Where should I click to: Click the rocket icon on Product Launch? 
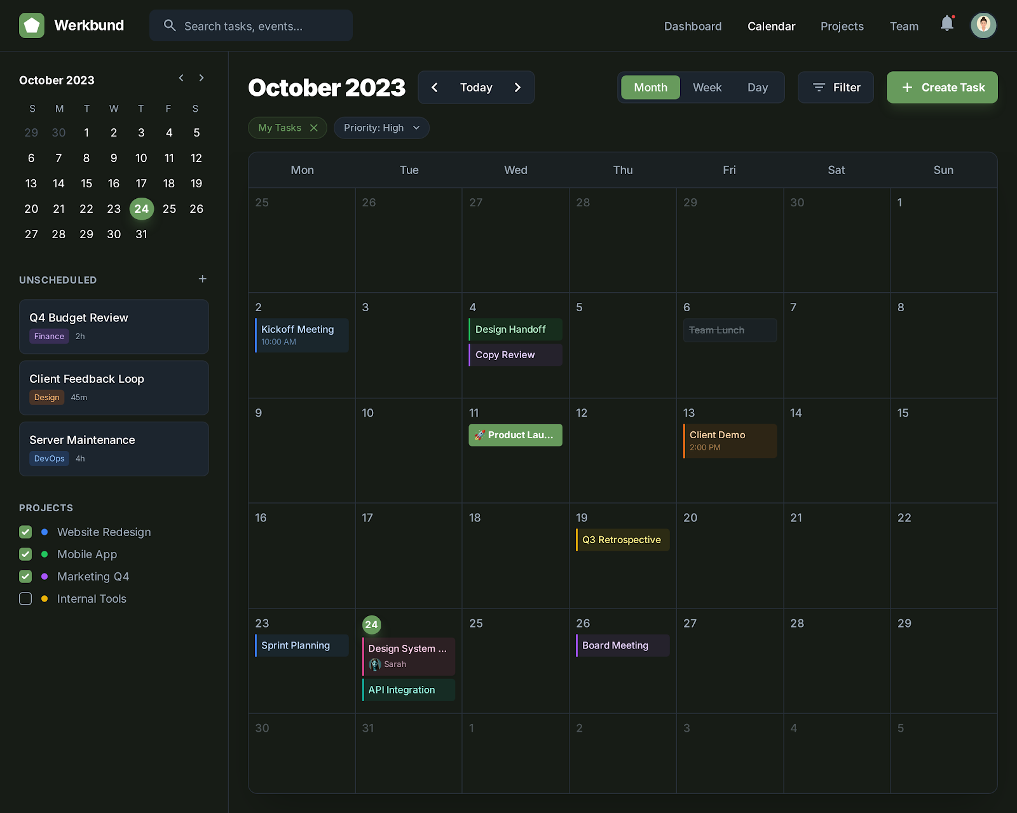(x=479, y=435)
